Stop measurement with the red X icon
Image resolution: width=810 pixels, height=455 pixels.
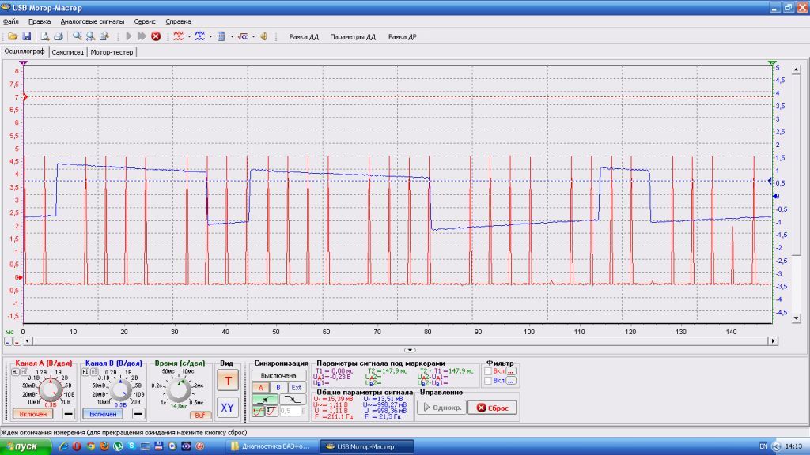156,36
